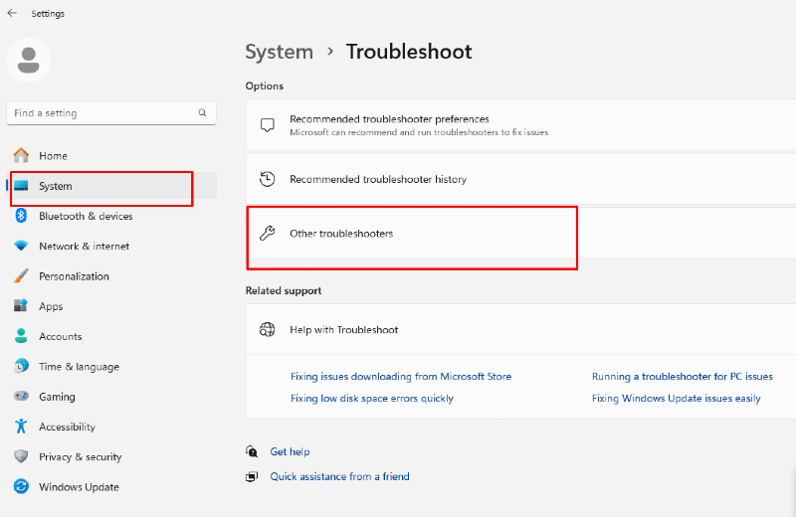796x517 pixels.
Task: Click the Options heading
Action: click(x=264, y=86)
